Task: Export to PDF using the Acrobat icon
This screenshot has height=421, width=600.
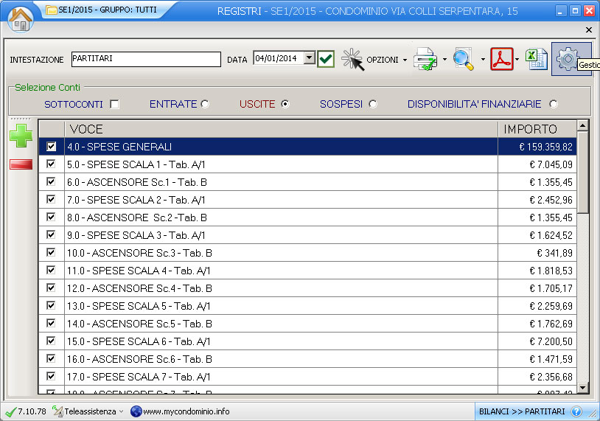Action: tap(501, 59)
